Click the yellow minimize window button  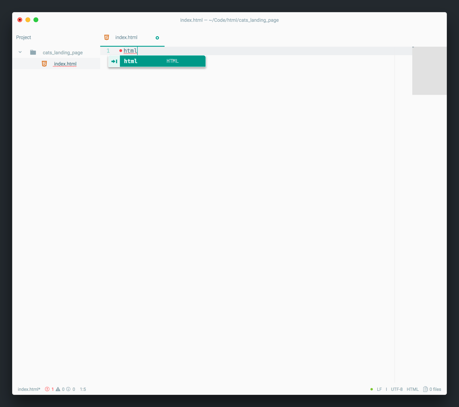(x=28, y=20)
